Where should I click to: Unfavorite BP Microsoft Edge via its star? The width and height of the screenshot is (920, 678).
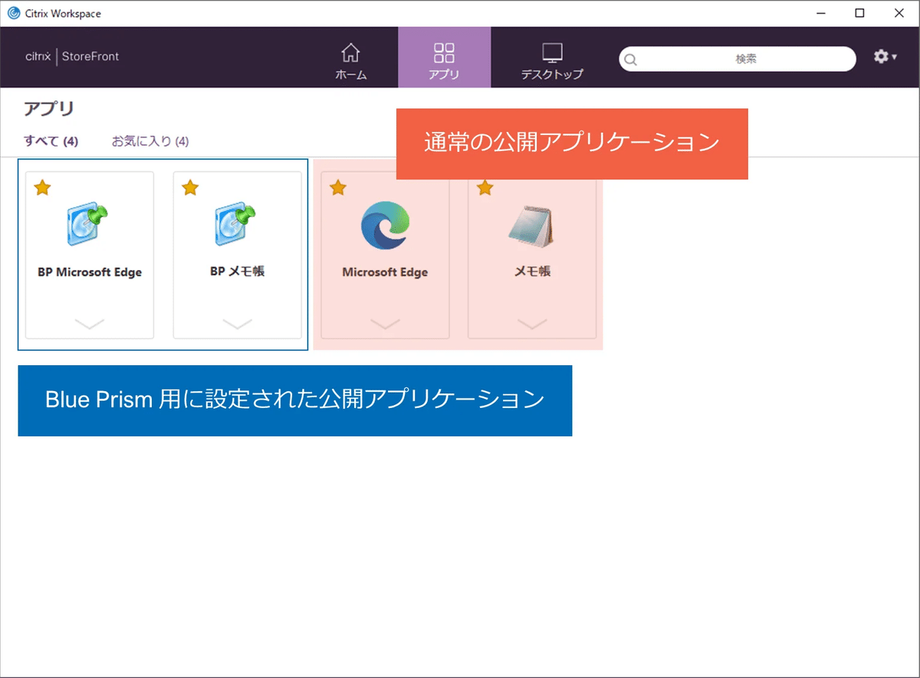click(42, 187)
